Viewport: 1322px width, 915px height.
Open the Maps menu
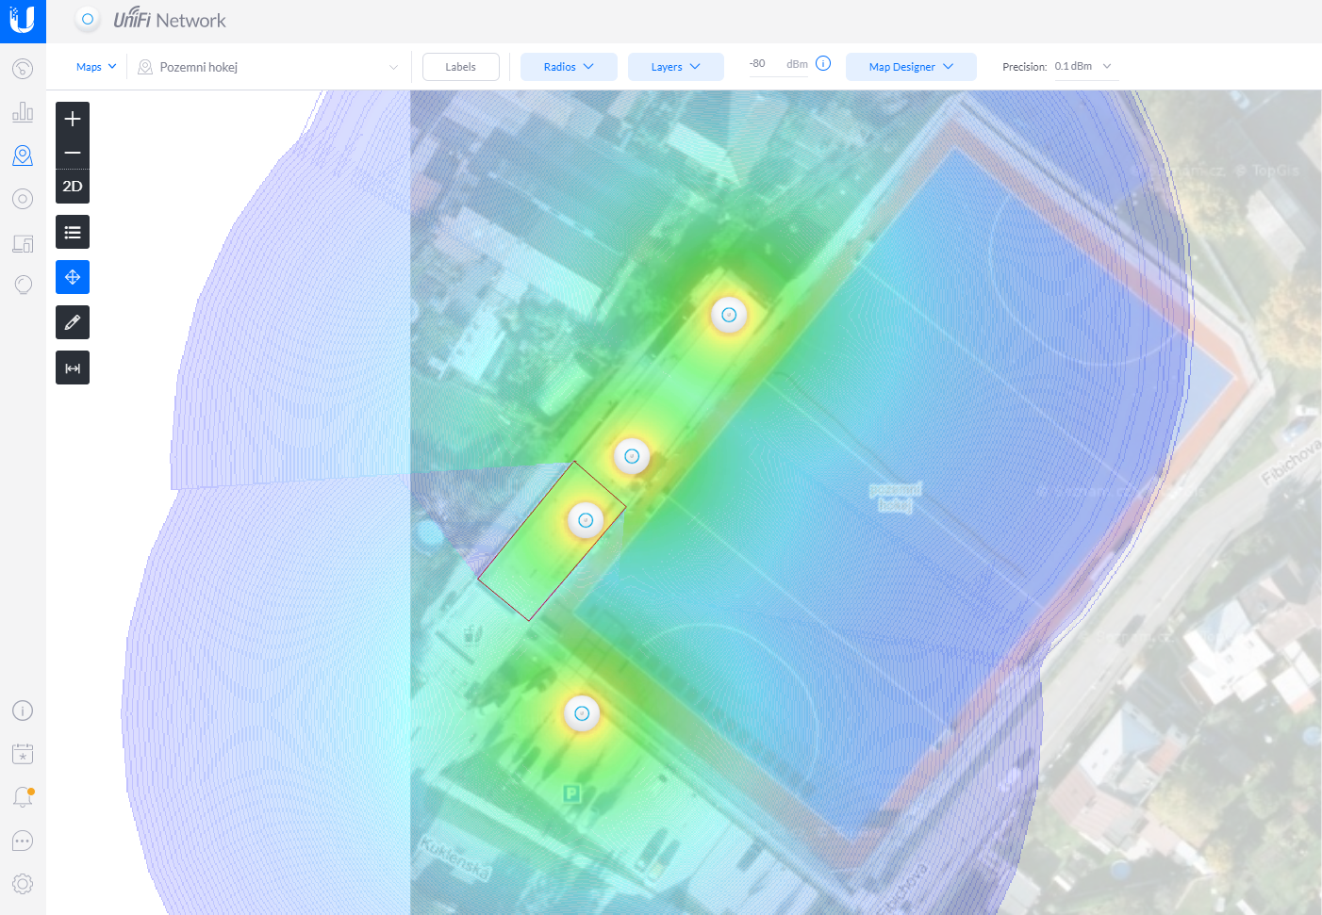tap(94, 66)
